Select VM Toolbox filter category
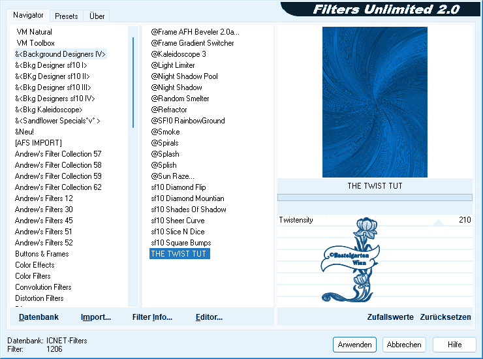 tap(35, 43)
